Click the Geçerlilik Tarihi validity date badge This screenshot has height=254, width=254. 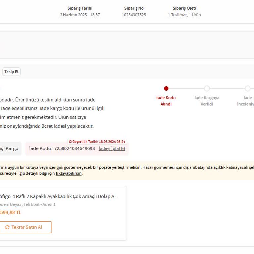(97, 142)
